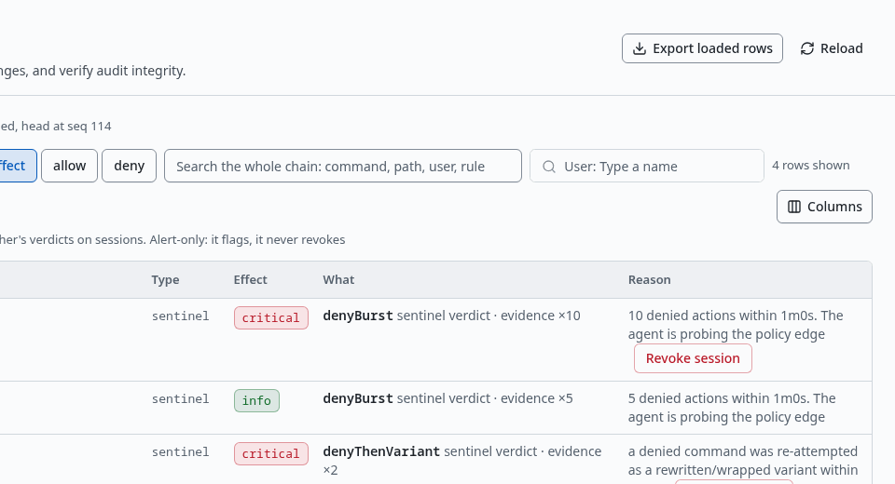Click the Type column header
Screen dimensions: 895x484
166,279
